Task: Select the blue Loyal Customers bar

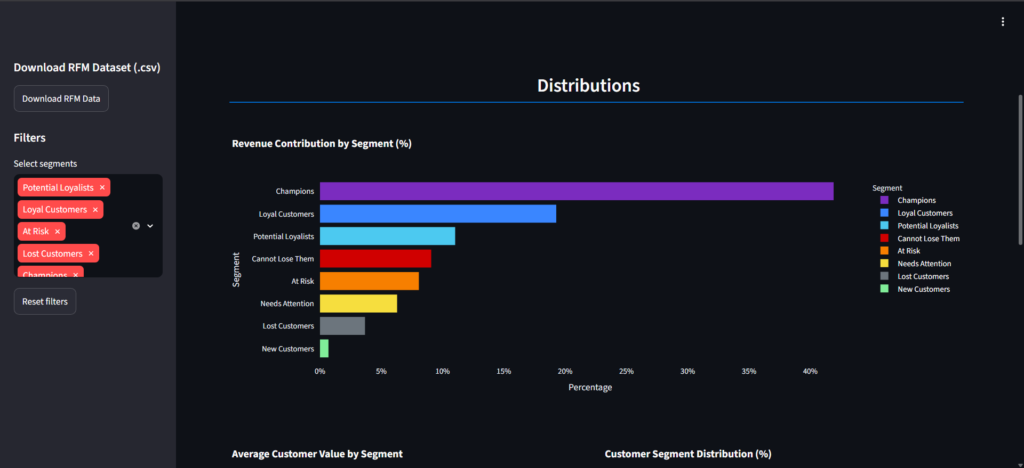Action: [x=438, y=214]
